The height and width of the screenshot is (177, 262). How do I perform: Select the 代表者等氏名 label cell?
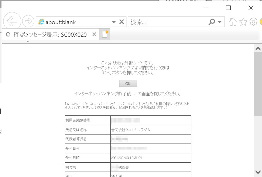click(x=87, y=139)
